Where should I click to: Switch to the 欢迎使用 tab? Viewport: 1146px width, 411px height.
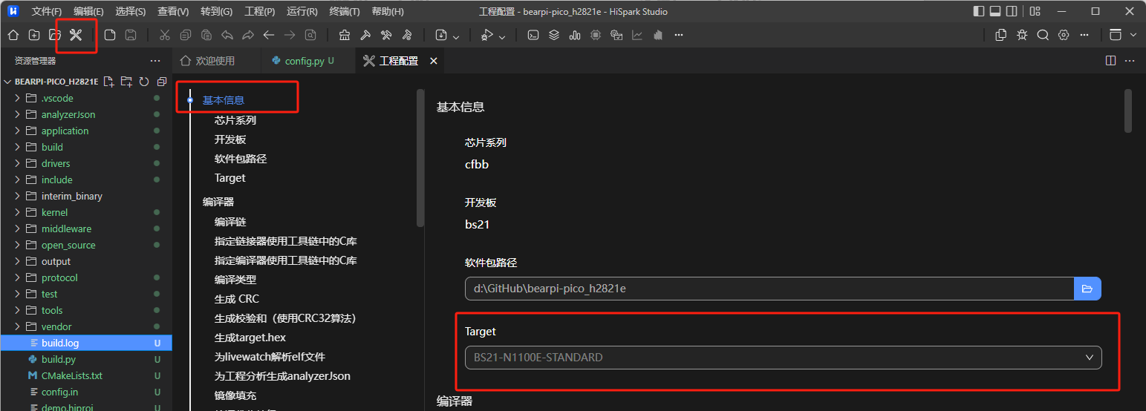point(215,61)
